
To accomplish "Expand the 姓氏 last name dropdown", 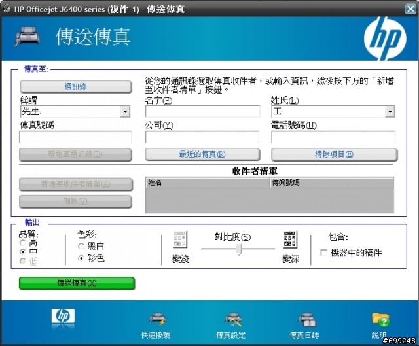I will [x=390, y=111].
